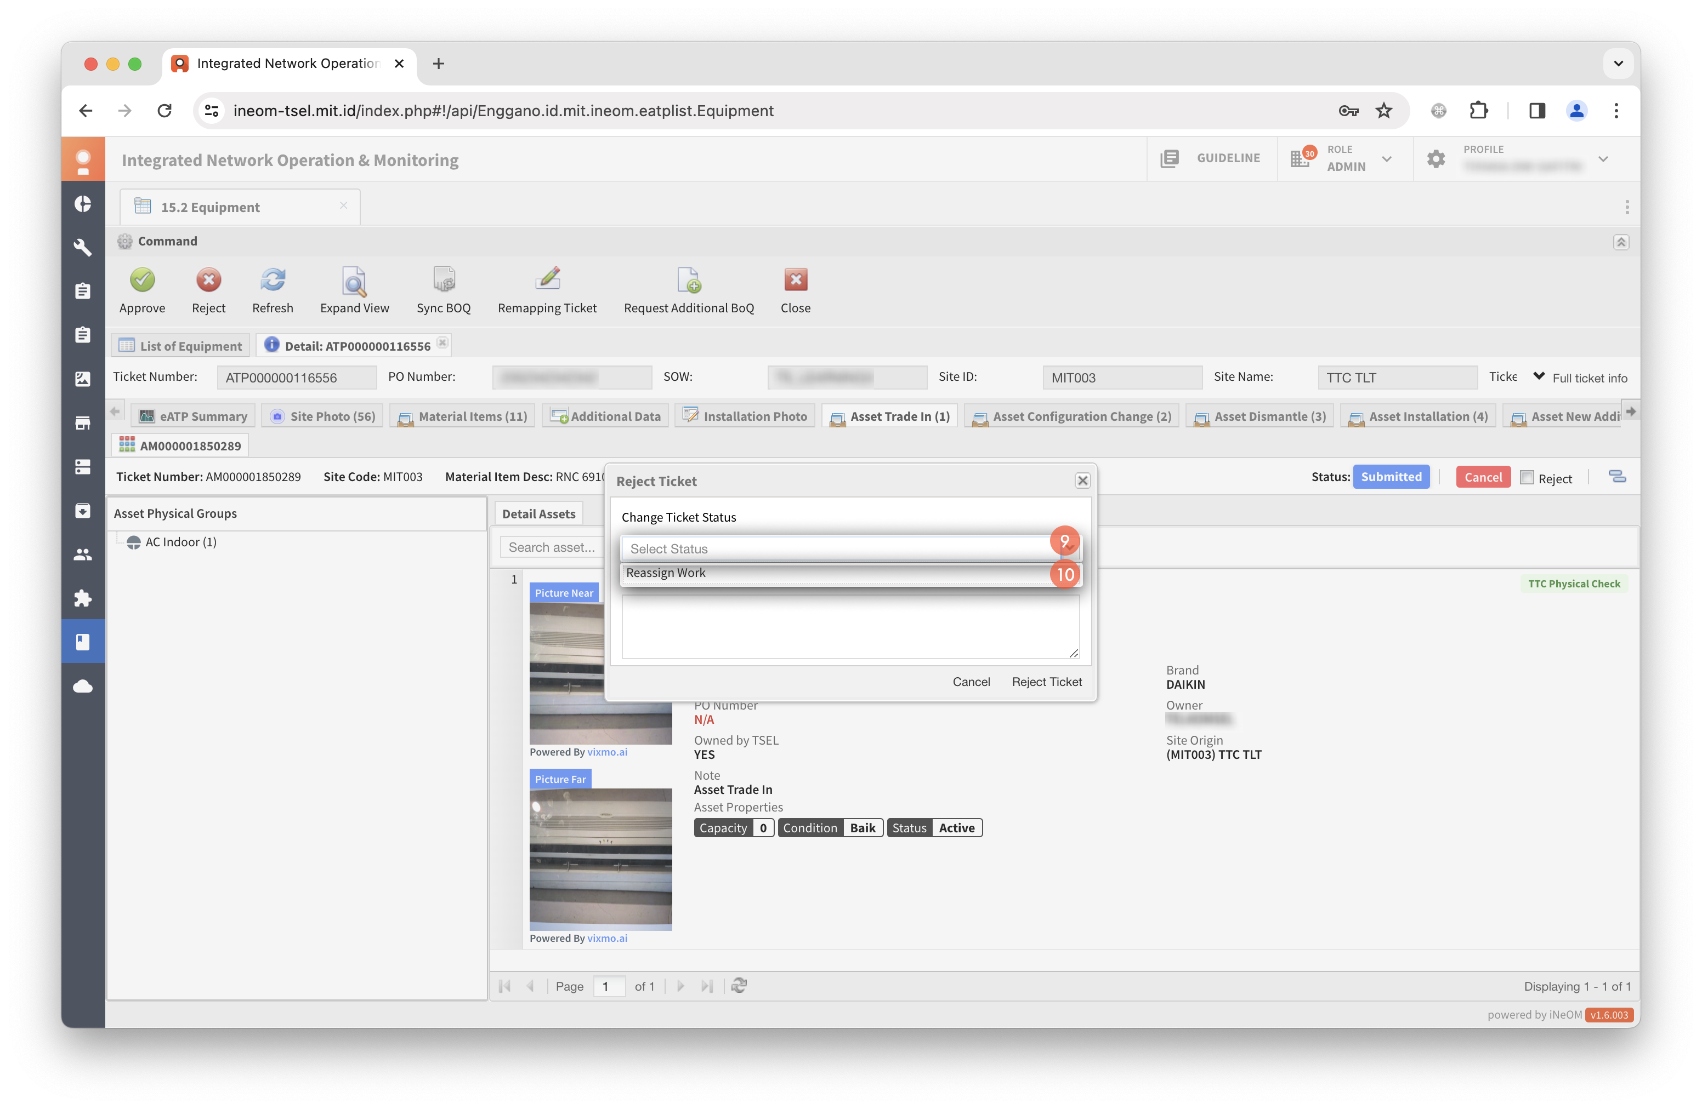The height and width of the screenshot is (1109, 1702).
Task: Click Submitted status badge
Action: 1391,477
